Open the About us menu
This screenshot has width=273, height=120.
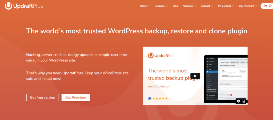click(x=189, y=6)
